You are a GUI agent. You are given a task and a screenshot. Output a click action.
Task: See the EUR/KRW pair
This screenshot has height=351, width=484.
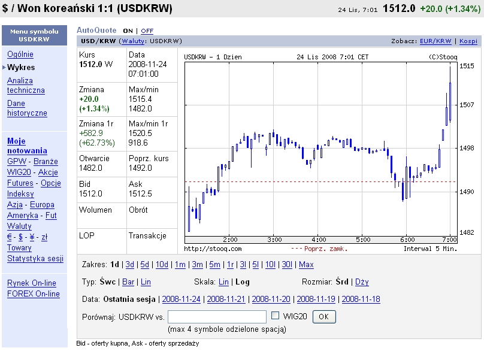point(435,41)
